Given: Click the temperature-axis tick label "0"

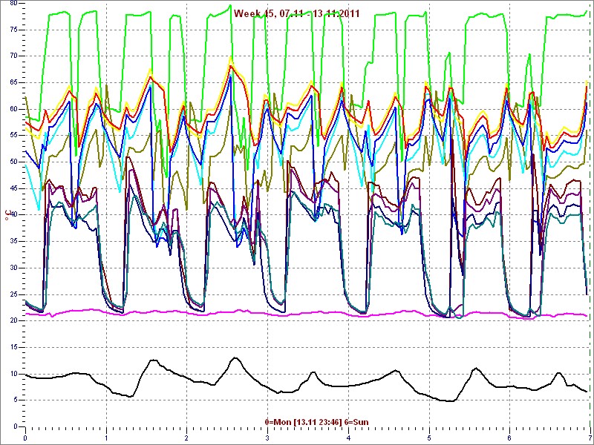Looking at the screenshot, I should pyautogui.click(x=16, y=426).
